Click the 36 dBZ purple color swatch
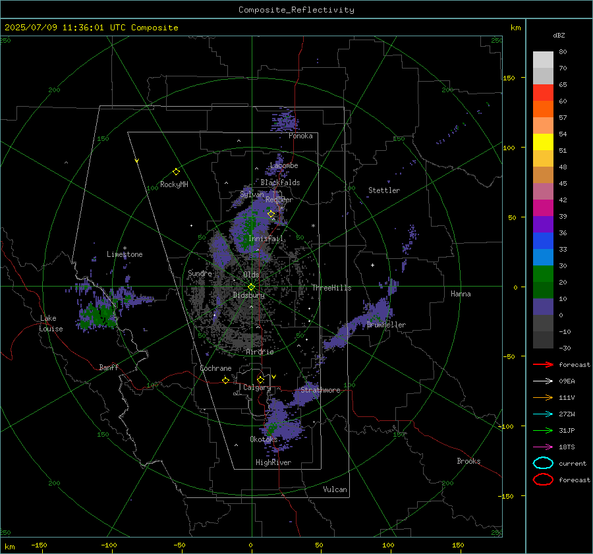The height and width of the screenshot is (554, 593). pos(543,225)
